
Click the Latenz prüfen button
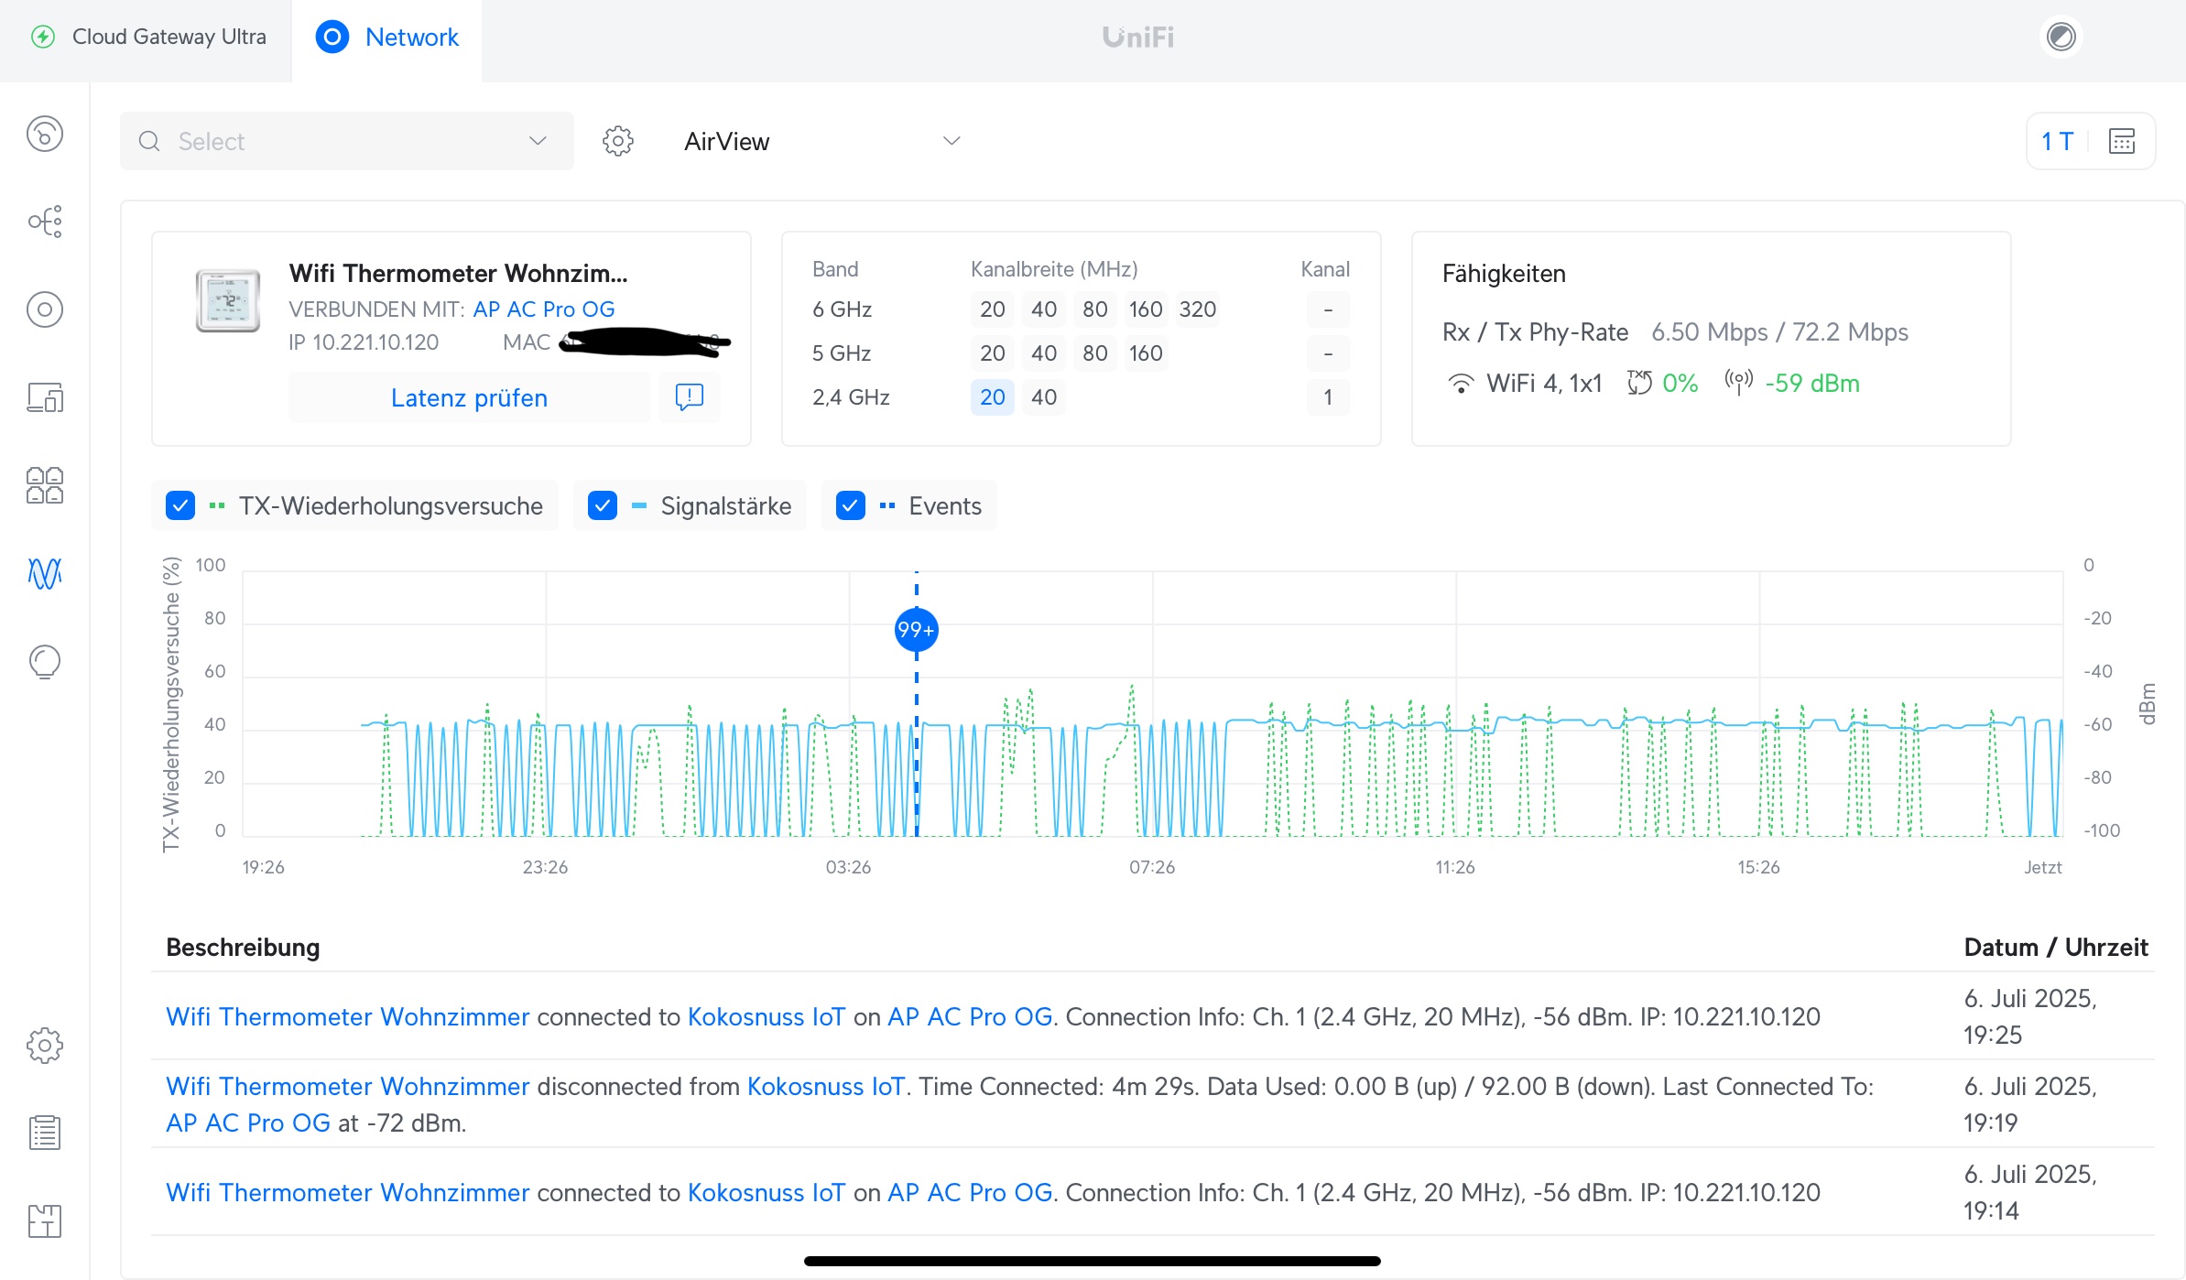[x=469, y=397]
